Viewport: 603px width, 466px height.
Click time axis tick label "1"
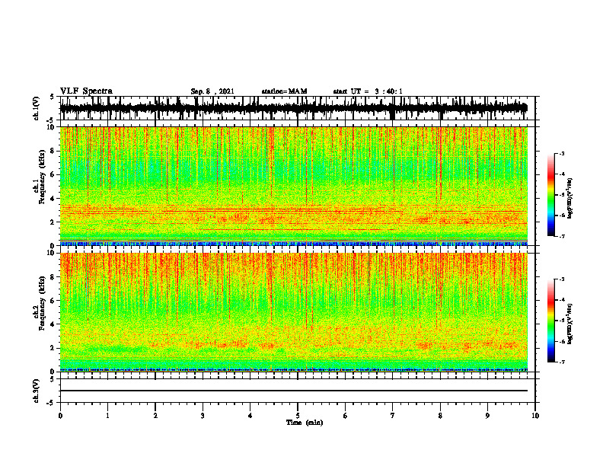pos(107,416)
